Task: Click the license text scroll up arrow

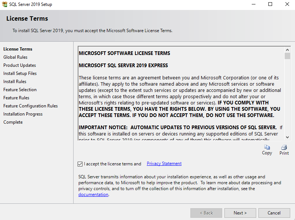Action: pyautogui.click(x=287, y=50)
